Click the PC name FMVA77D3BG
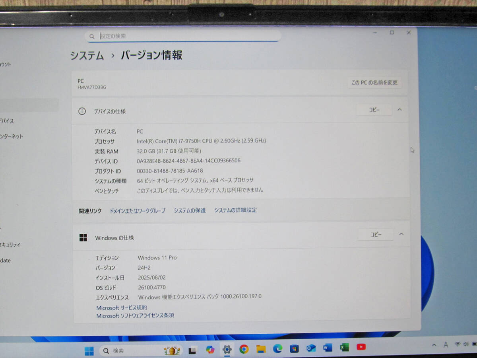477x358 pixels. [x=92, y=87]
